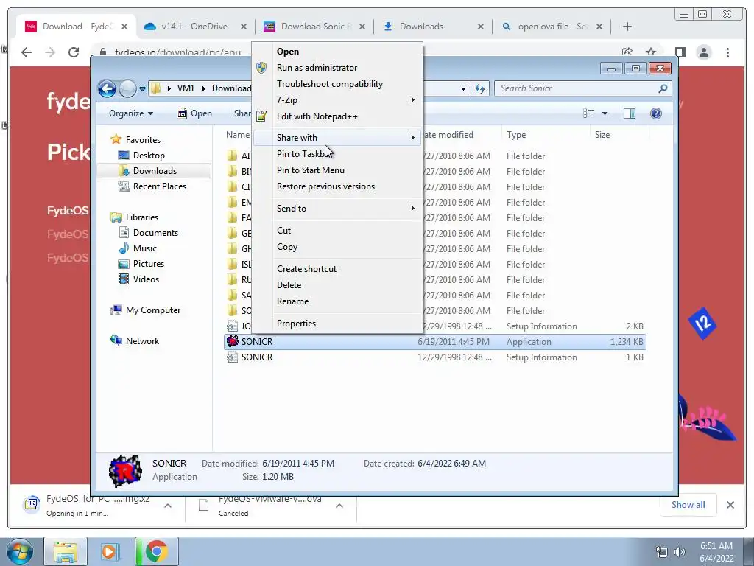Click the Open toolbar button in Explorer

point(194,113)
